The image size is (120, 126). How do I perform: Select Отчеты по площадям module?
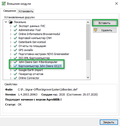(32, 46)
